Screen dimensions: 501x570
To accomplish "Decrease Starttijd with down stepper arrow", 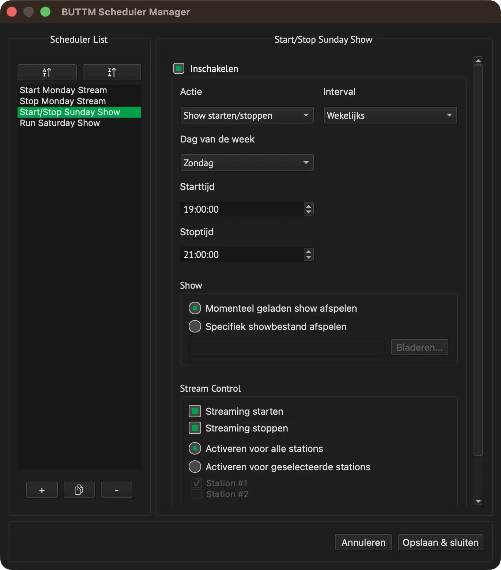I will [x=309, y=212].
